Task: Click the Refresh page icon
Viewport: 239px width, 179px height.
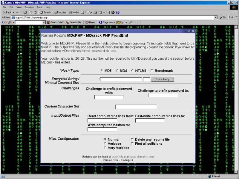Action: point(30,13)
